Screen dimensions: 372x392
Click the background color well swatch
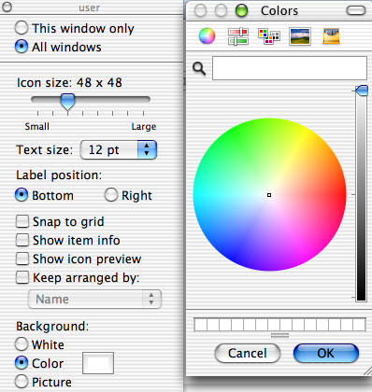click(x=98, y=363)
